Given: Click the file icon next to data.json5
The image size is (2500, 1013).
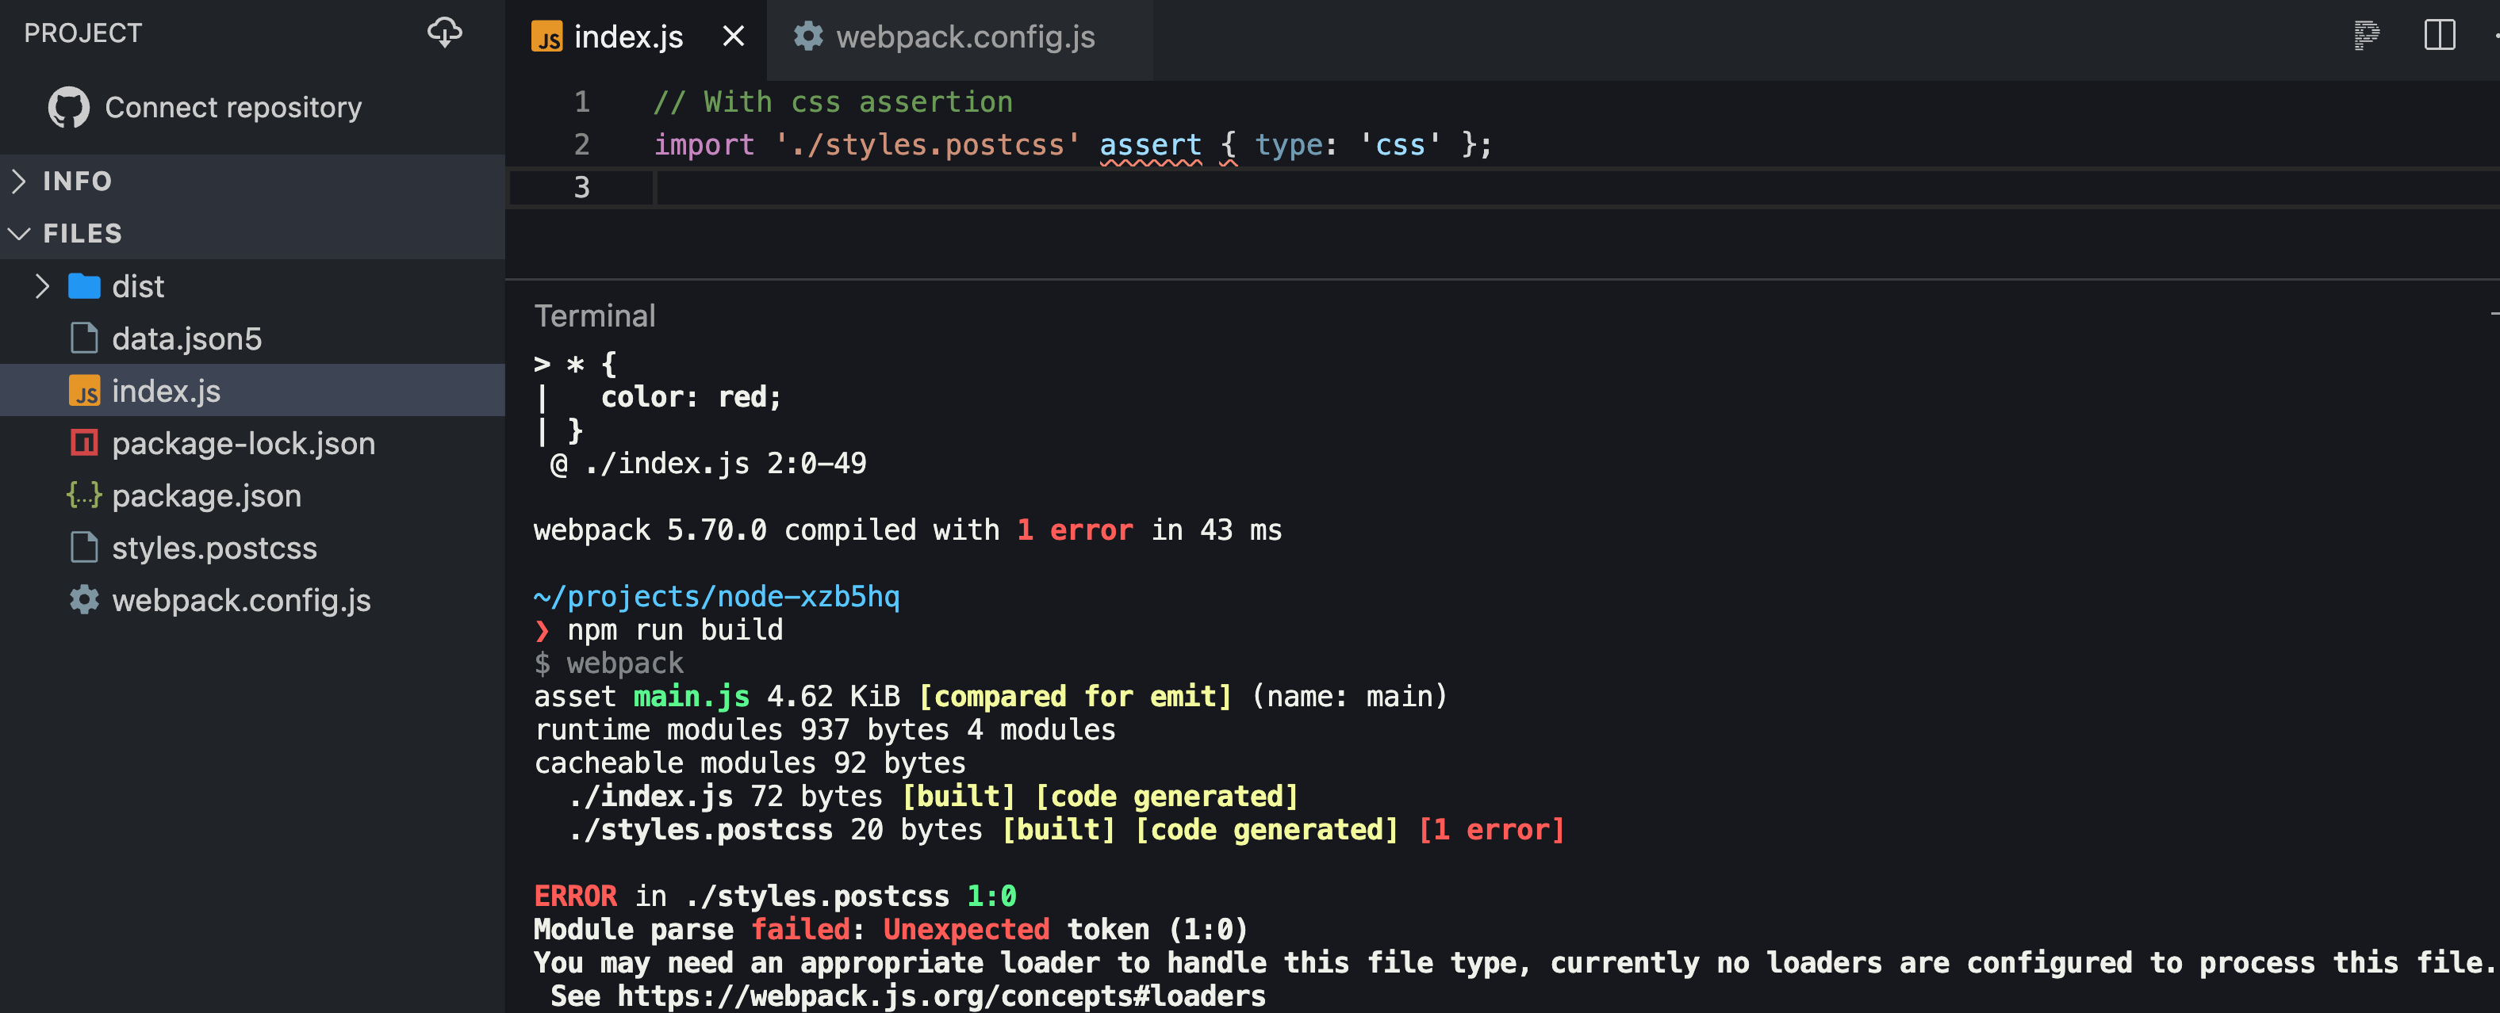Looking at the screenshot, I should click(x=84, y=338).
